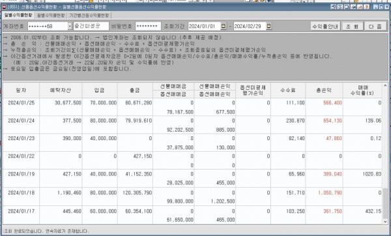
Task: Click the vertical scrollbar thumb of the table
Action: click(x=385, y=203)
